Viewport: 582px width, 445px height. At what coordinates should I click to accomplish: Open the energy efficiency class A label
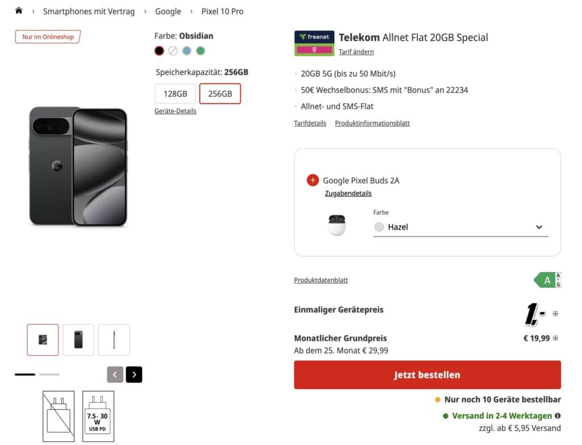(x=548, y=280)
